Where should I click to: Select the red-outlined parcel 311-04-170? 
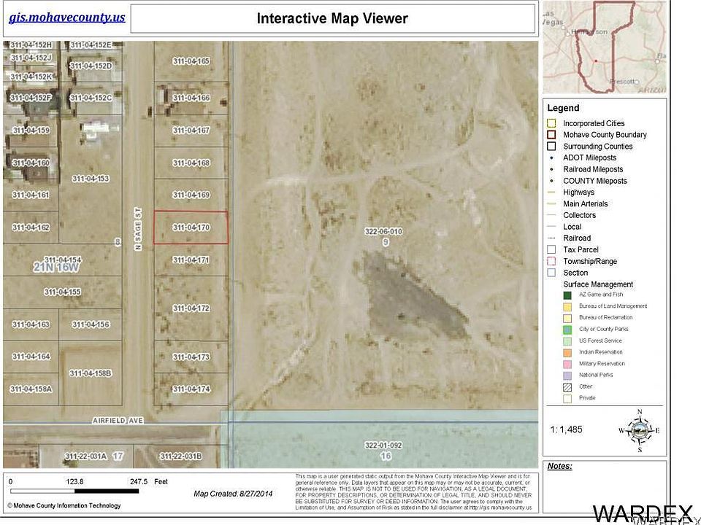pos(191,227)
